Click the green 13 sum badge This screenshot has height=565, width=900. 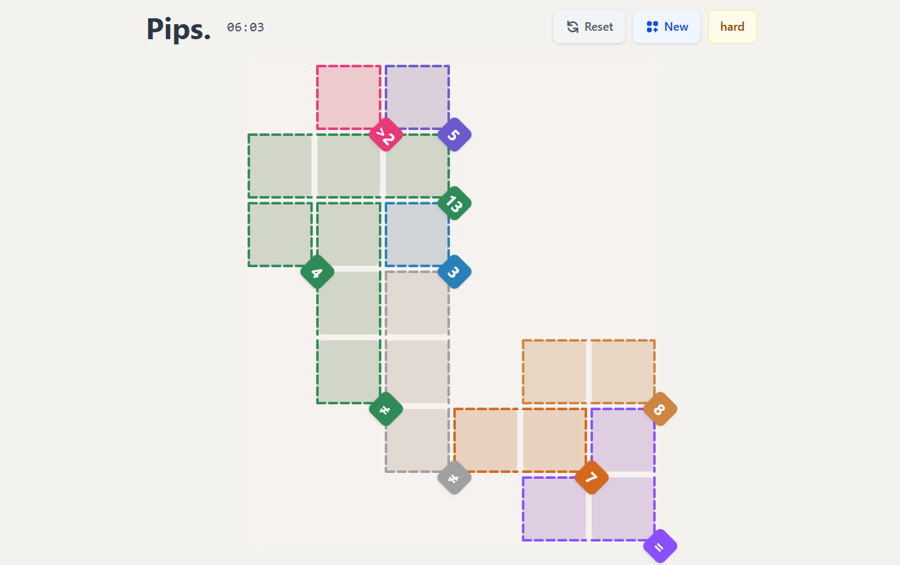coord(454,203)
